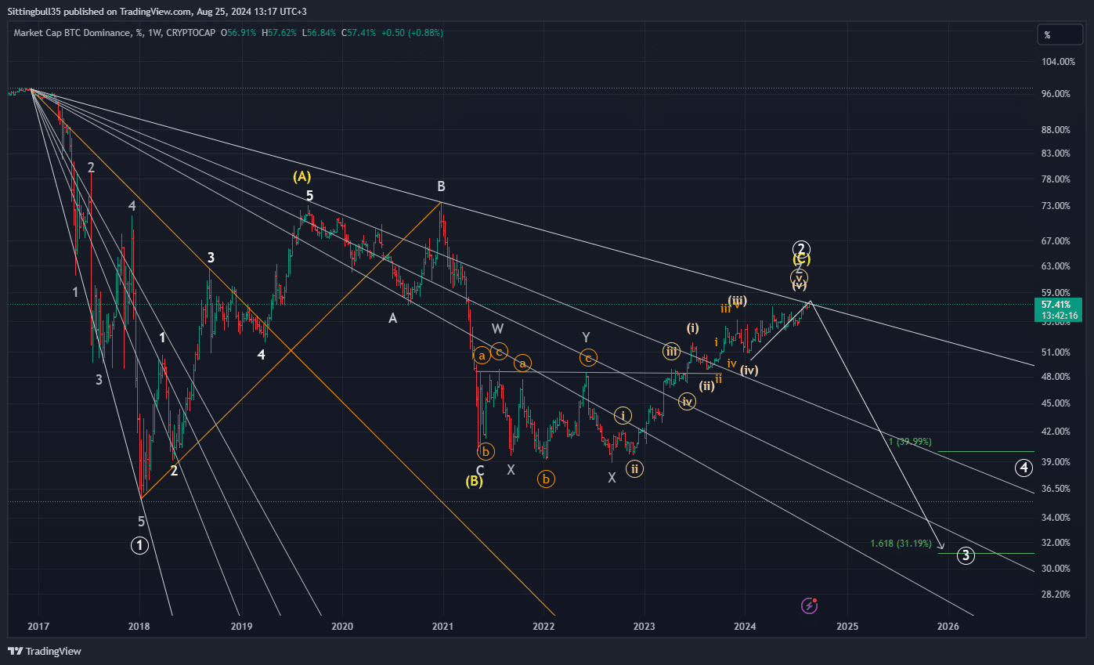
Task: Click the H57.62% high value
Action: coord(280,33)
